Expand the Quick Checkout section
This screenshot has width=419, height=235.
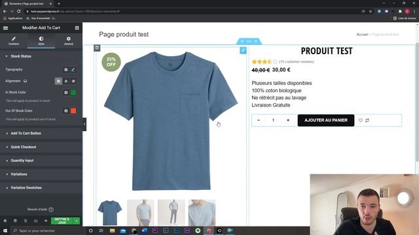pyautogui.click(x=41, y=147)
